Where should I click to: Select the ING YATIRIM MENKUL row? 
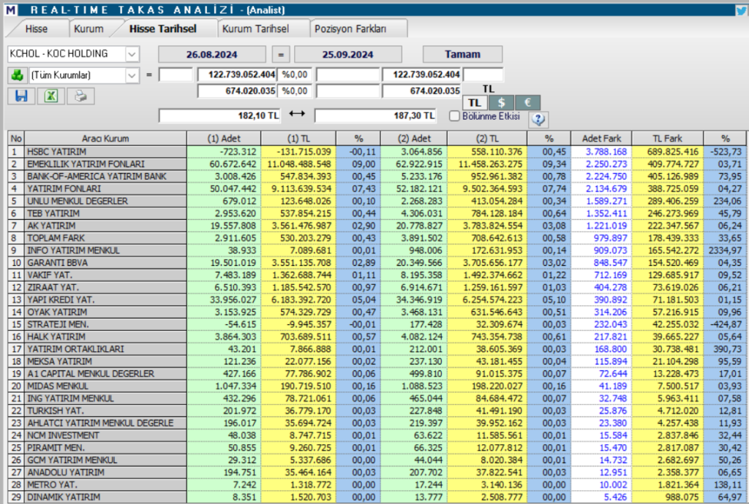pyautogui.click(x=377, y=399)
